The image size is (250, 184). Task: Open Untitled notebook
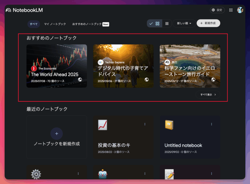point(190,137)
